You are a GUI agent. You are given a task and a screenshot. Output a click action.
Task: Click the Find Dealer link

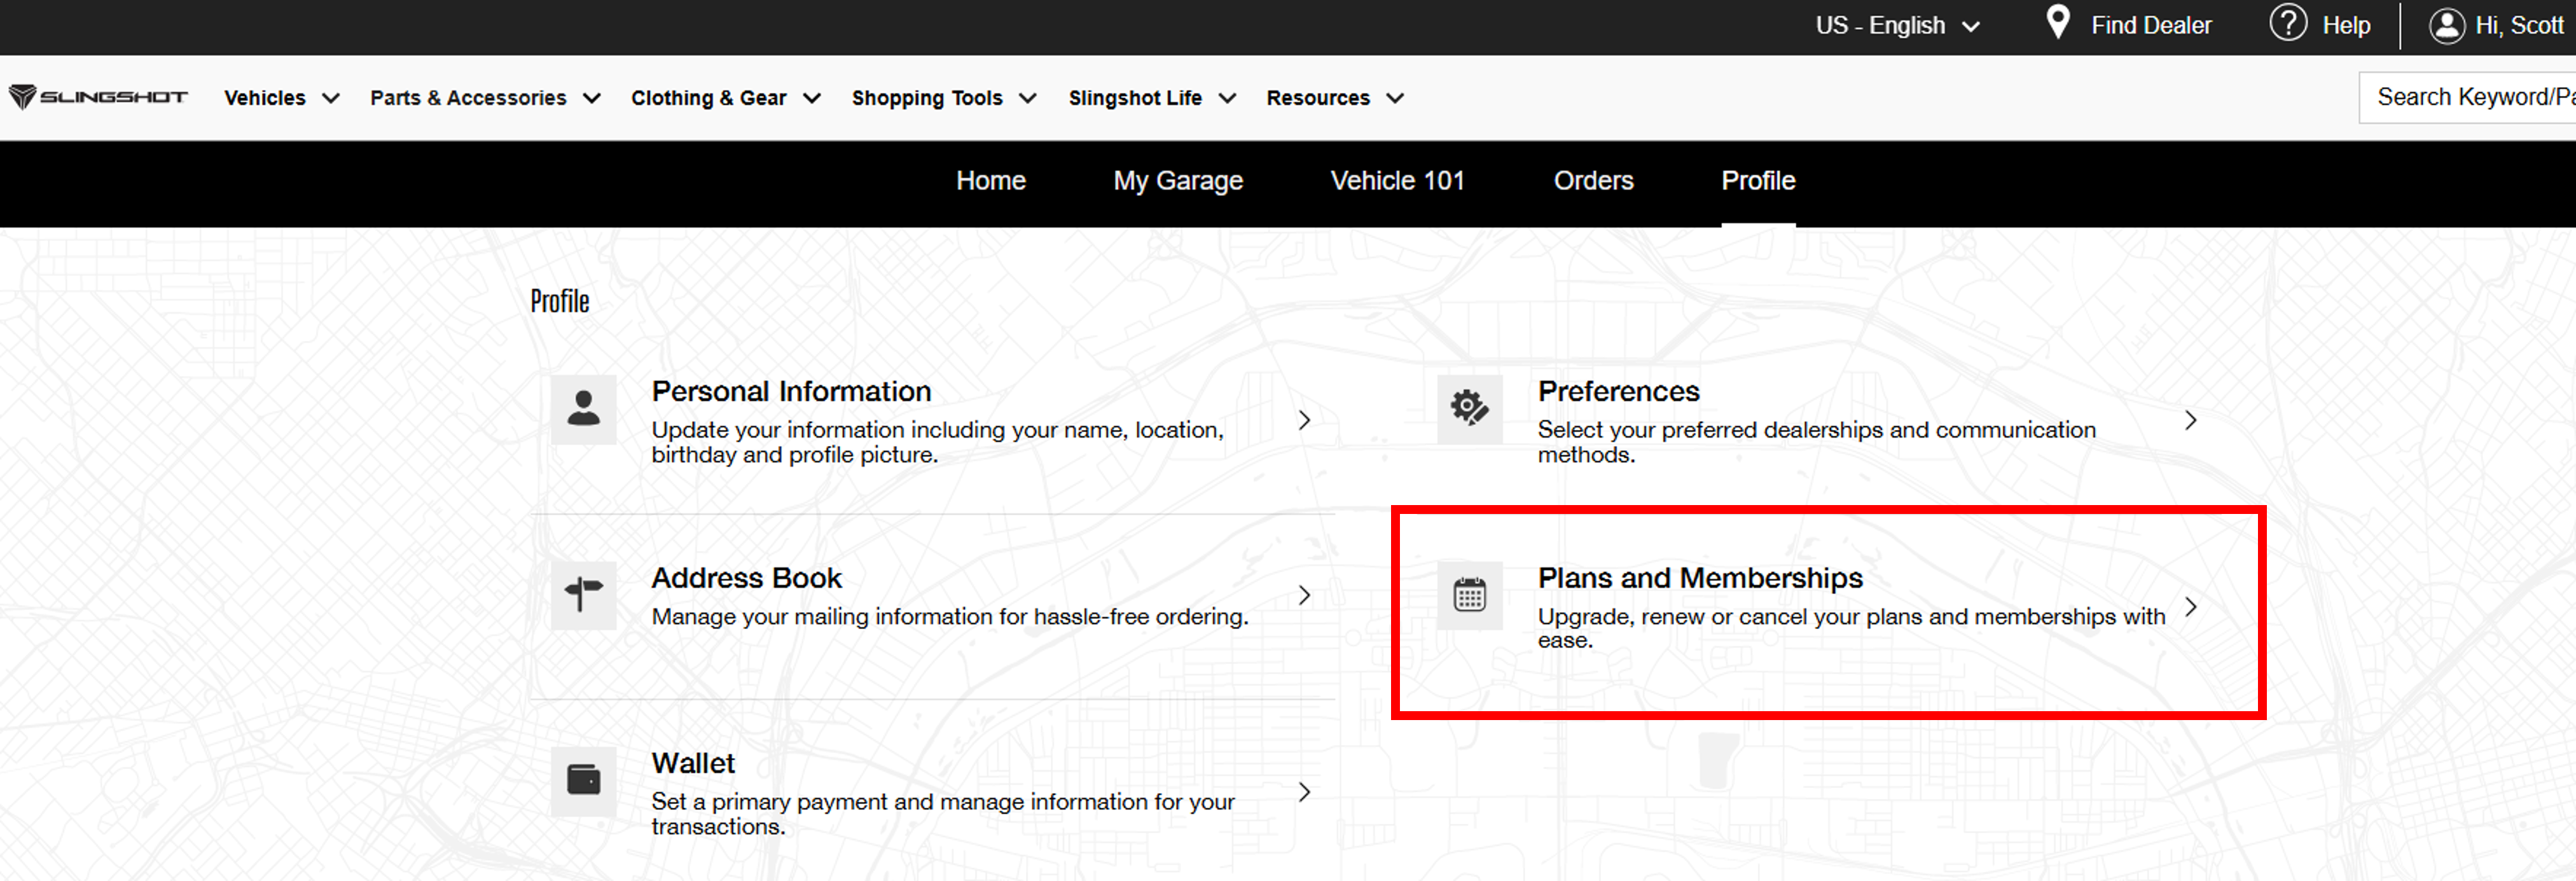tap(2151, 25)
